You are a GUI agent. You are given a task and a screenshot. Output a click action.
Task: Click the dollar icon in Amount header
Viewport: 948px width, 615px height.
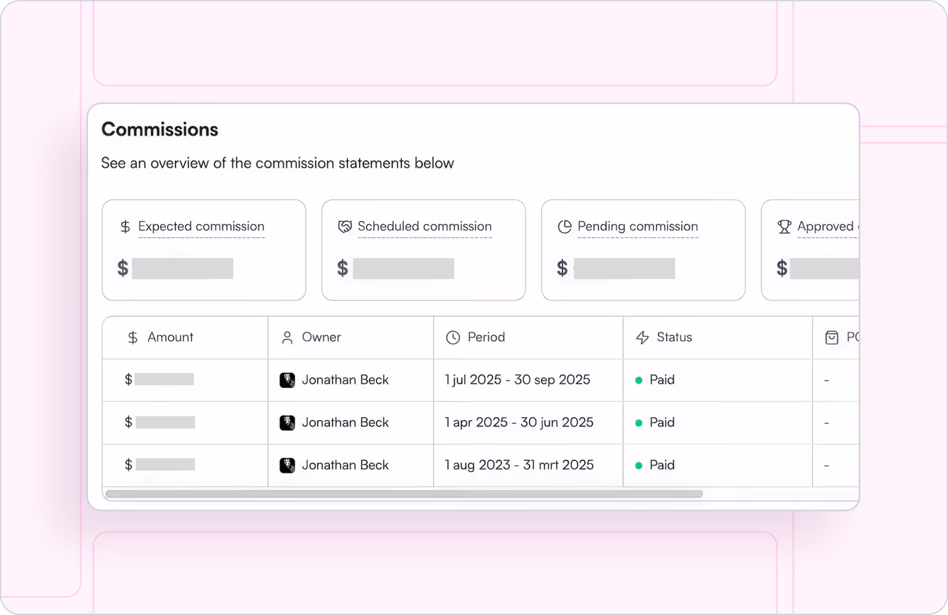[x=133, y=337]
